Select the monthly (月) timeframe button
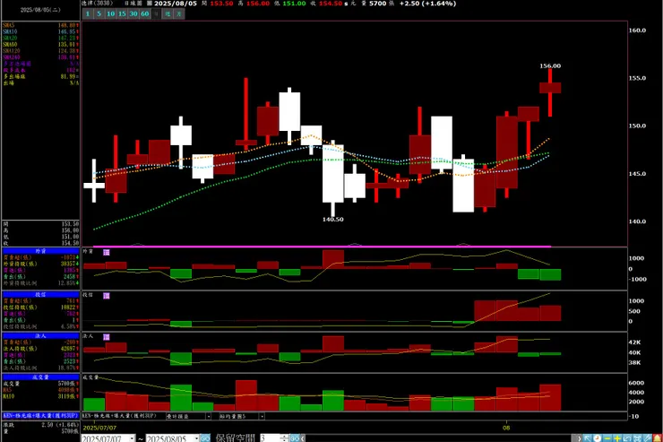Viewport: 663px width, 442px height. (x=179, y=14)
